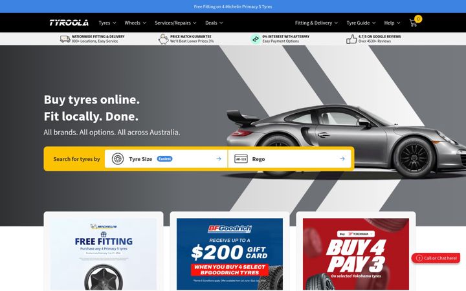Click 'Buy tyres online.' headline
Image resolution: width=466 pixels, height=291 pixels.
click(91, 100)
